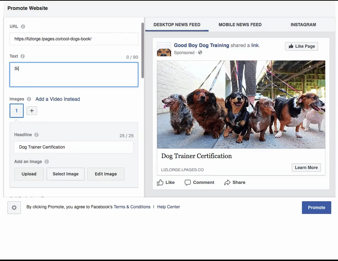This screenshot has height=261, width=338.
Task: Click the Promote Website title
Action: (x=28, y=8)
